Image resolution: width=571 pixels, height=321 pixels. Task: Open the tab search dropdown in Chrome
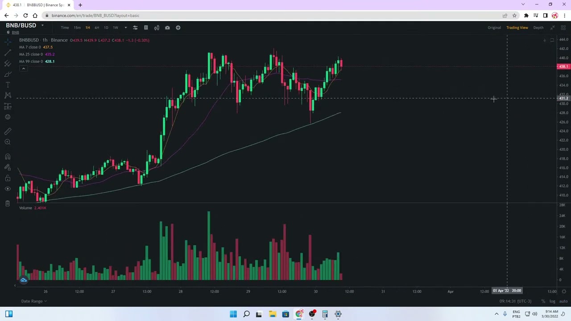(523, 4)
